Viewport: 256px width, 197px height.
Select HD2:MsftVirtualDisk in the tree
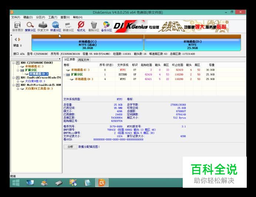(x=41, y=85)
